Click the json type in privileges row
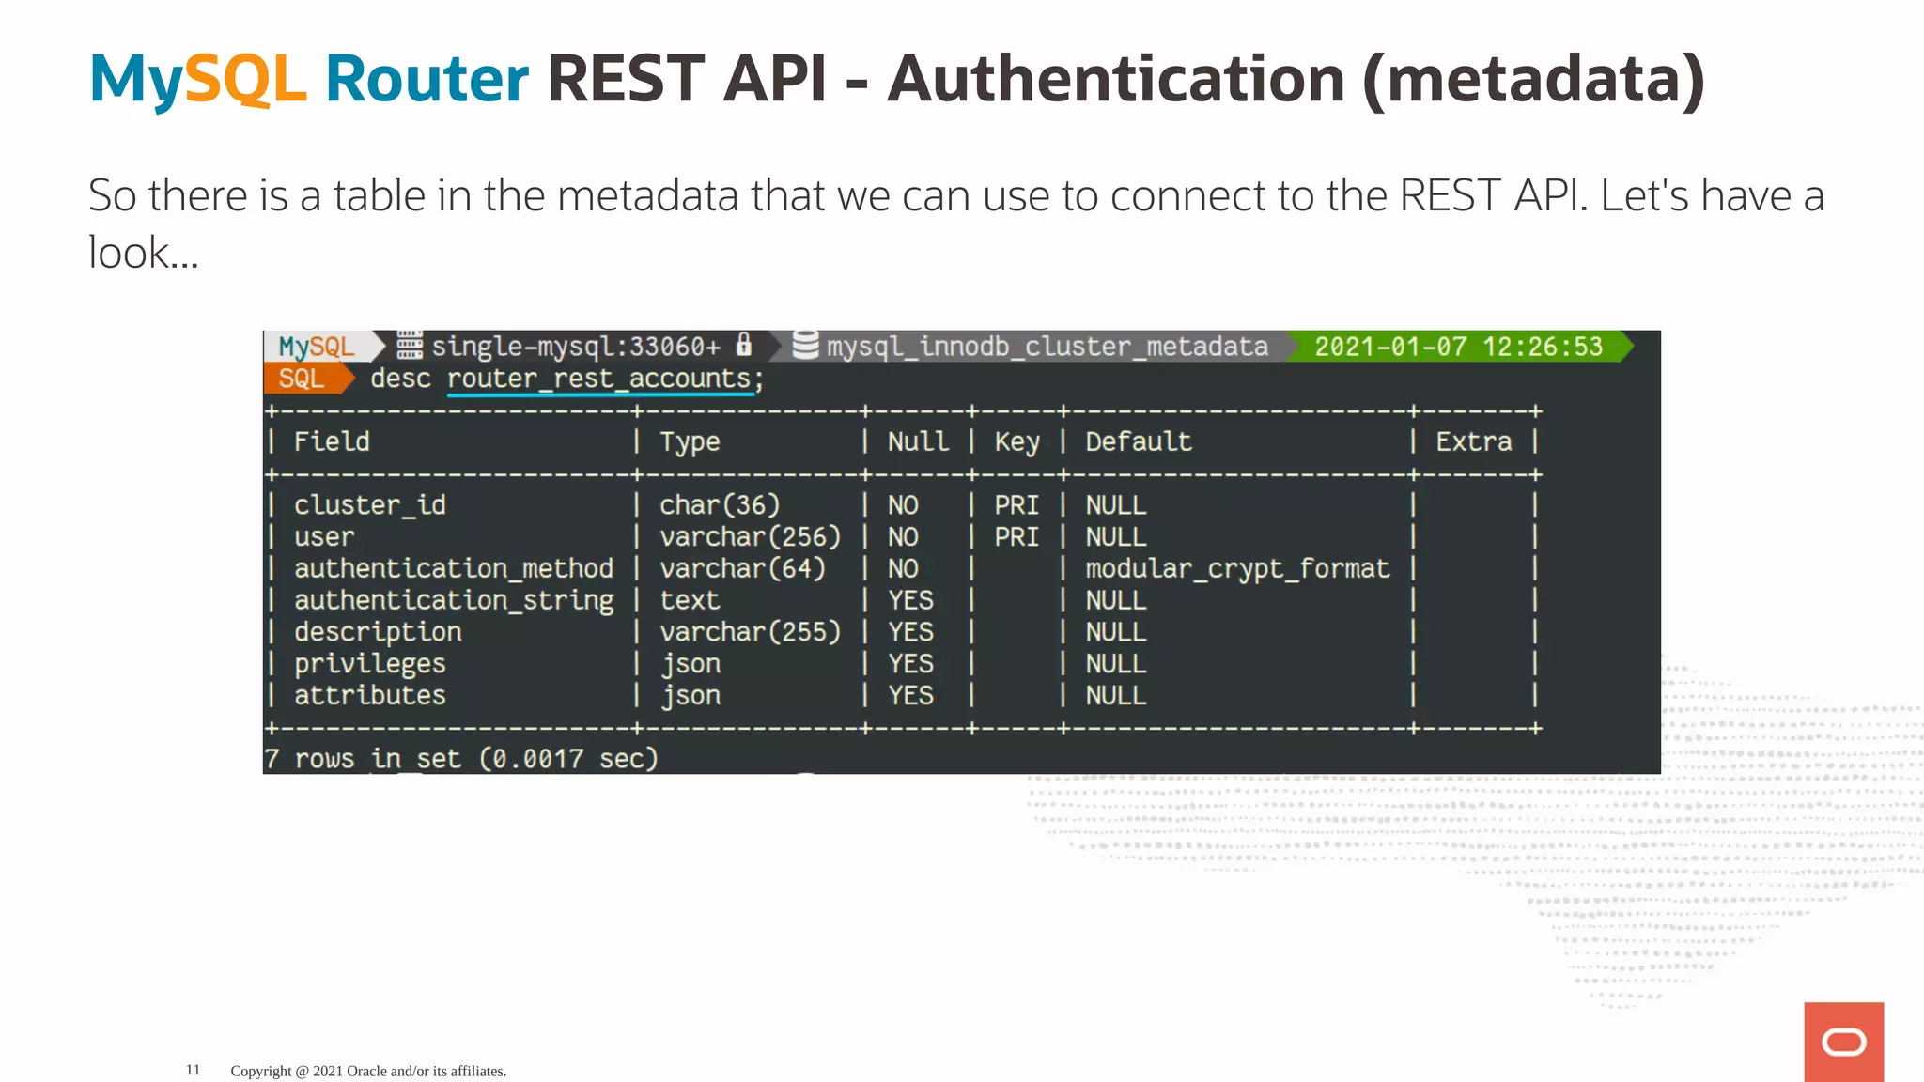Screen dimensions: 1924x1082 [690, 664]
